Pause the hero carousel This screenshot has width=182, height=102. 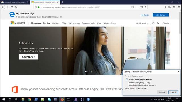click(91, 71)
